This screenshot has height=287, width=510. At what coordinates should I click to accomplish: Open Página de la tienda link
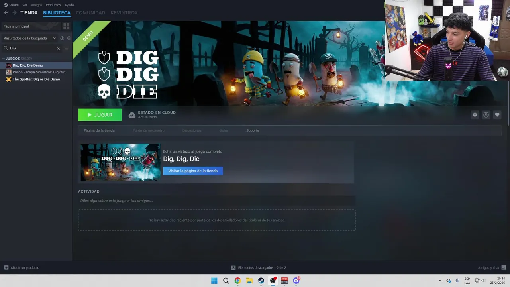coord(99,130)
